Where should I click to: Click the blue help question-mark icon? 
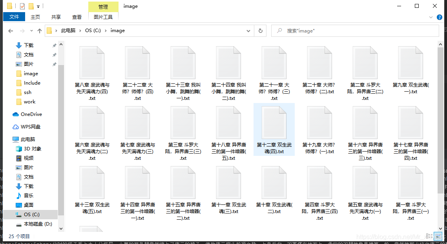tap(440, 17)
